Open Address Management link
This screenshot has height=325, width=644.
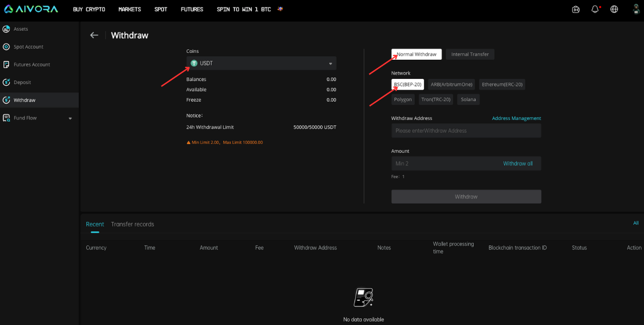tap(516, 118)
